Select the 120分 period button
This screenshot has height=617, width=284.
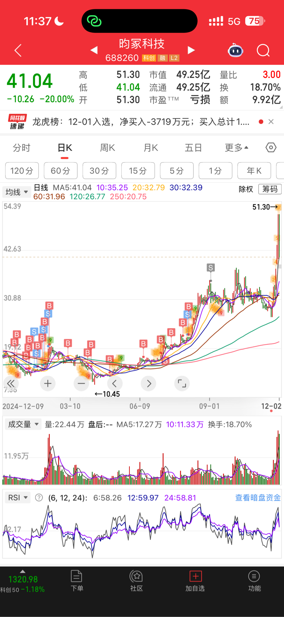pyautogui.click(x=22, y=170)
